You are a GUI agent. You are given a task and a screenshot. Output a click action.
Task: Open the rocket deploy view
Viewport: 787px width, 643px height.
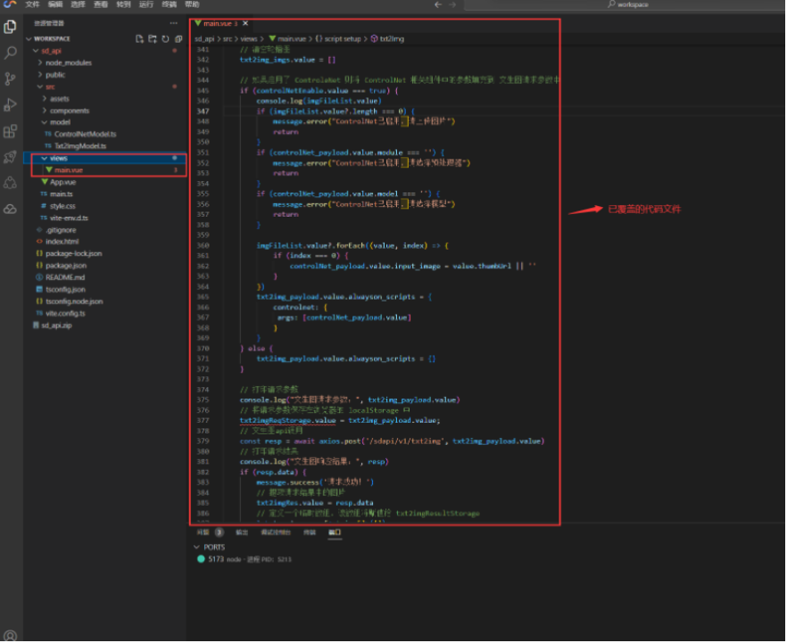[10, 157]
